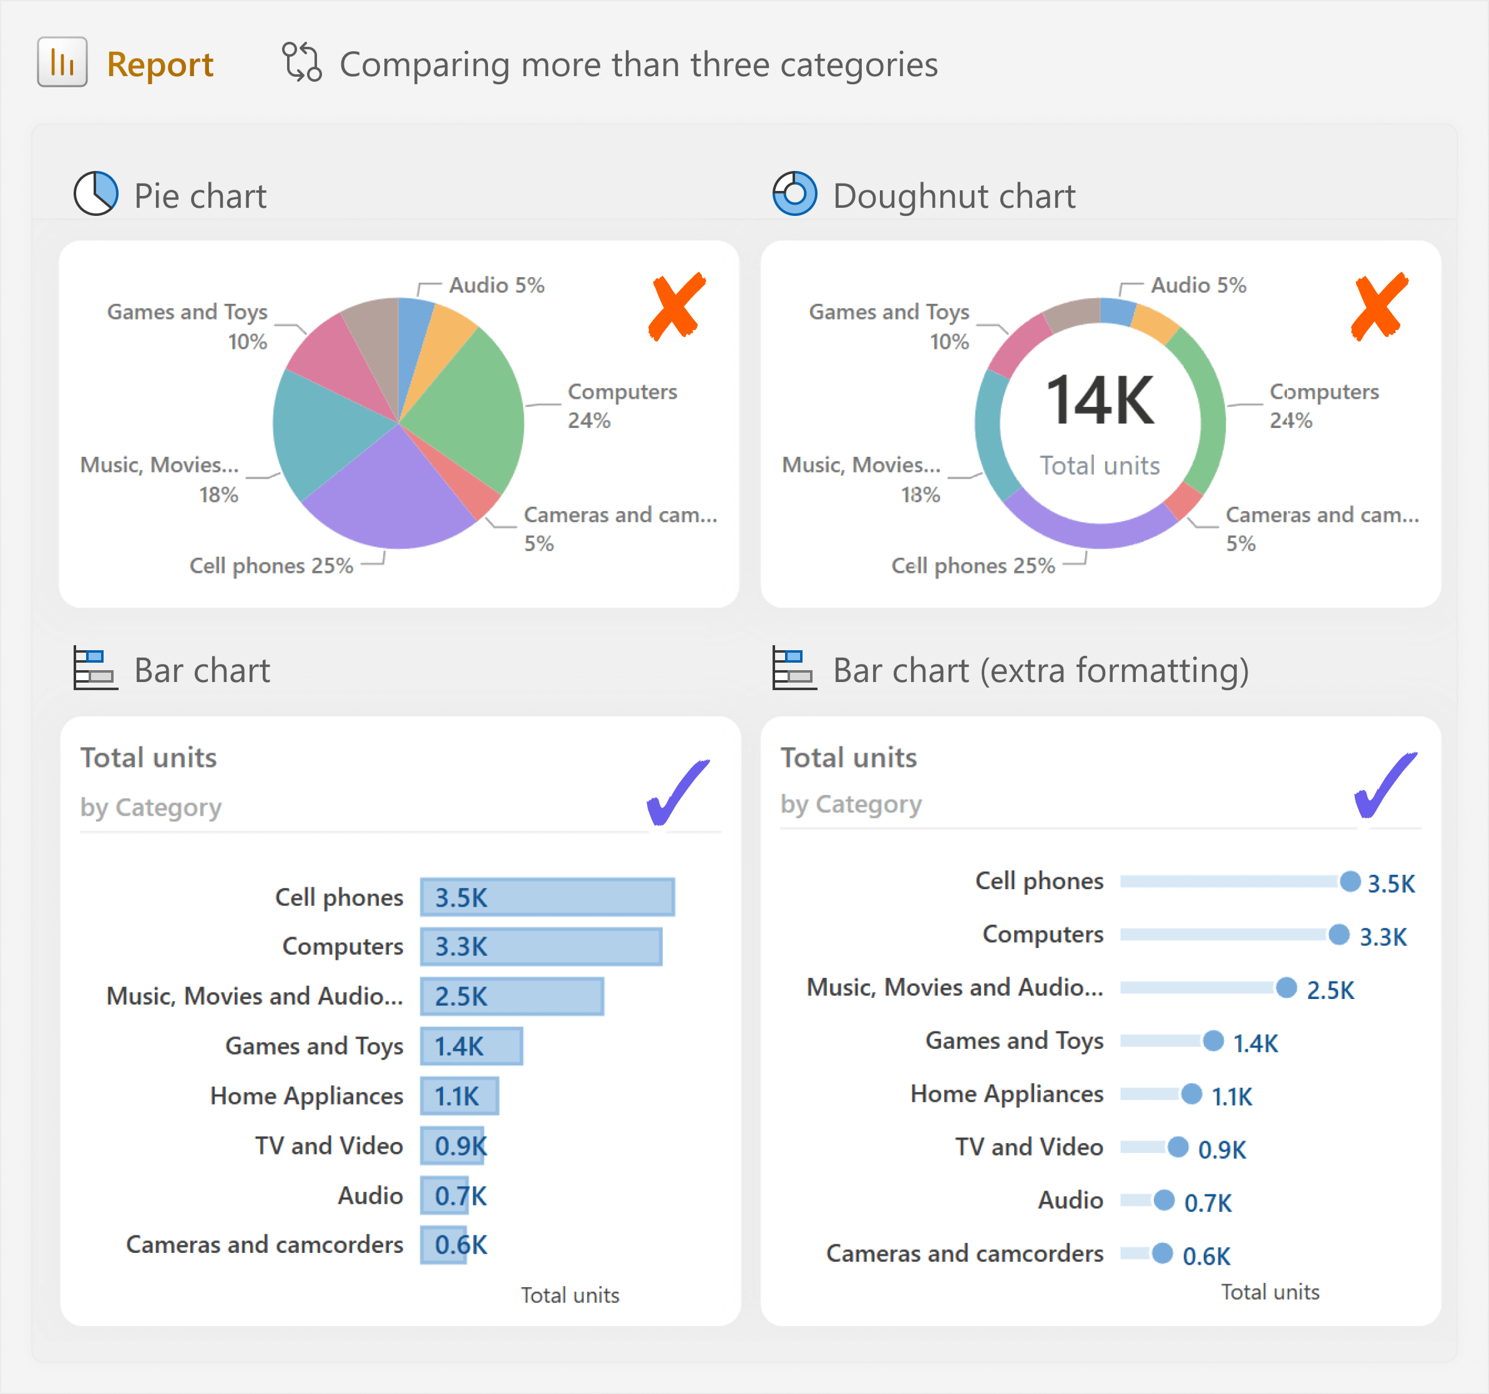Screen dimensions: 1489x1394
Task: Click the orange X on the pie chart
Action: (677, 306)
